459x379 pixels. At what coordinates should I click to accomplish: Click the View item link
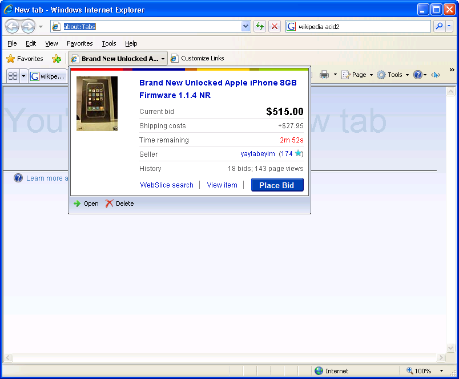(x=222, y=185)
